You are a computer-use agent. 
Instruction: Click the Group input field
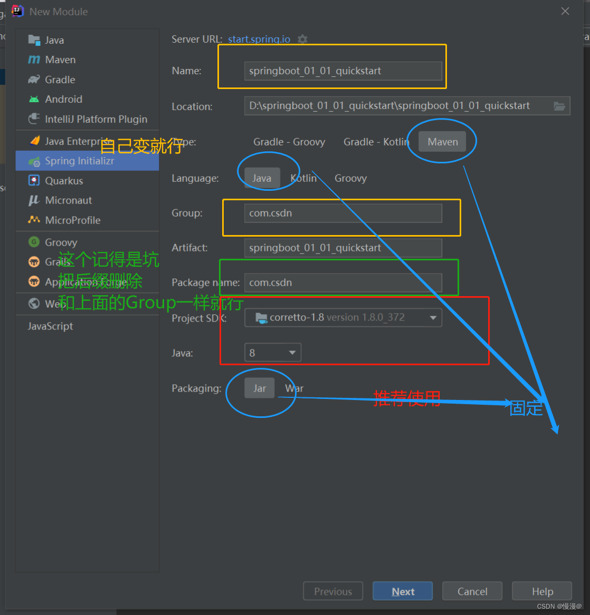coord(343,213)
